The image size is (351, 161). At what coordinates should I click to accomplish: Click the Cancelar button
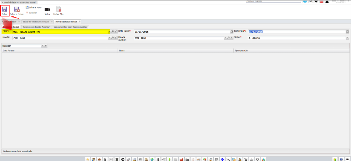32,13
